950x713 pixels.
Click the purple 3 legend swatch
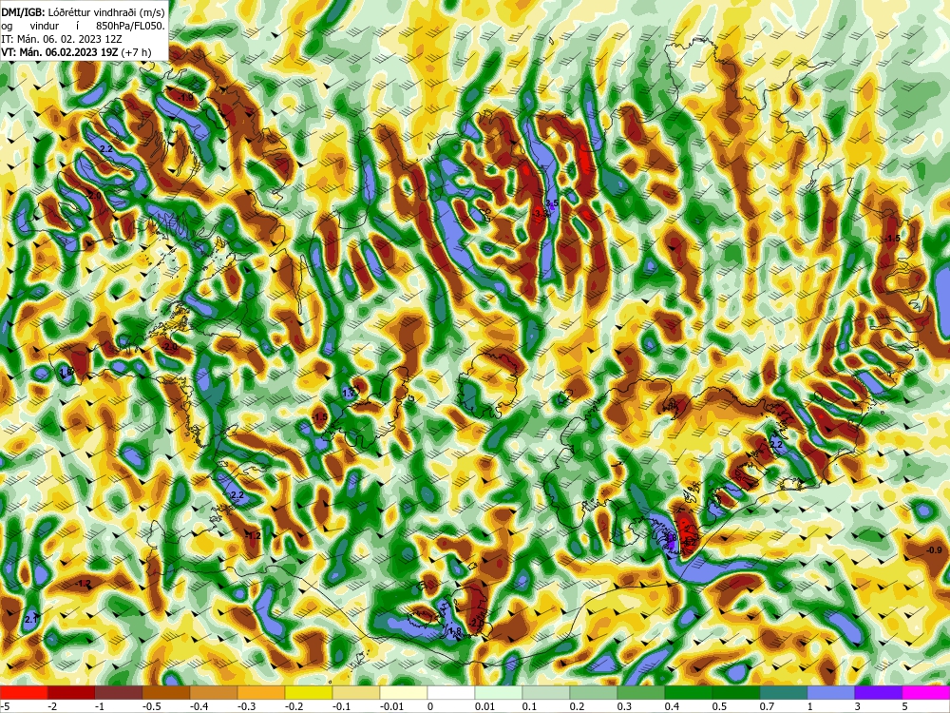tap(879, 692)
